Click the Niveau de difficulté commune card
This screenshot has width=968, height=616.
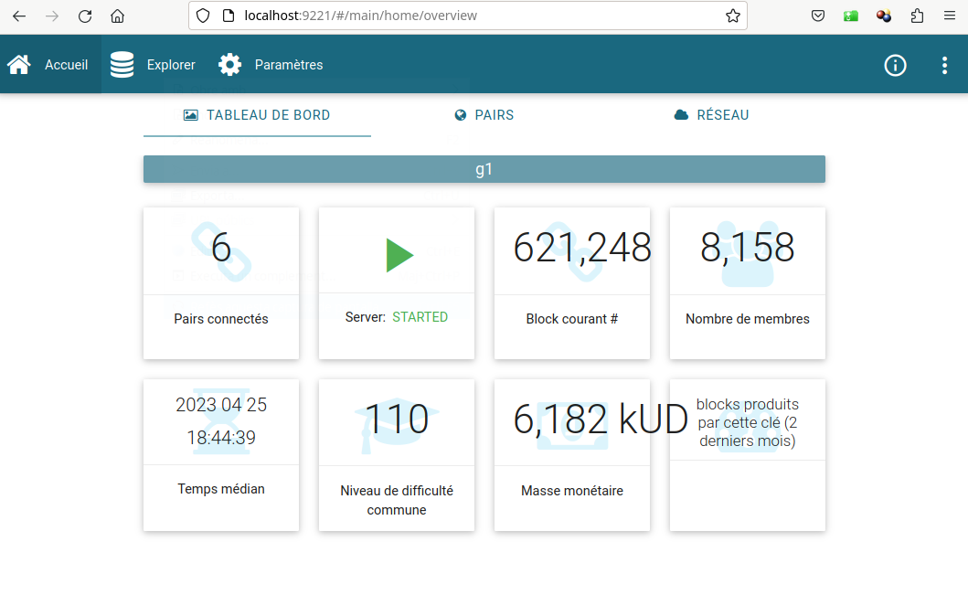(396, 455)
